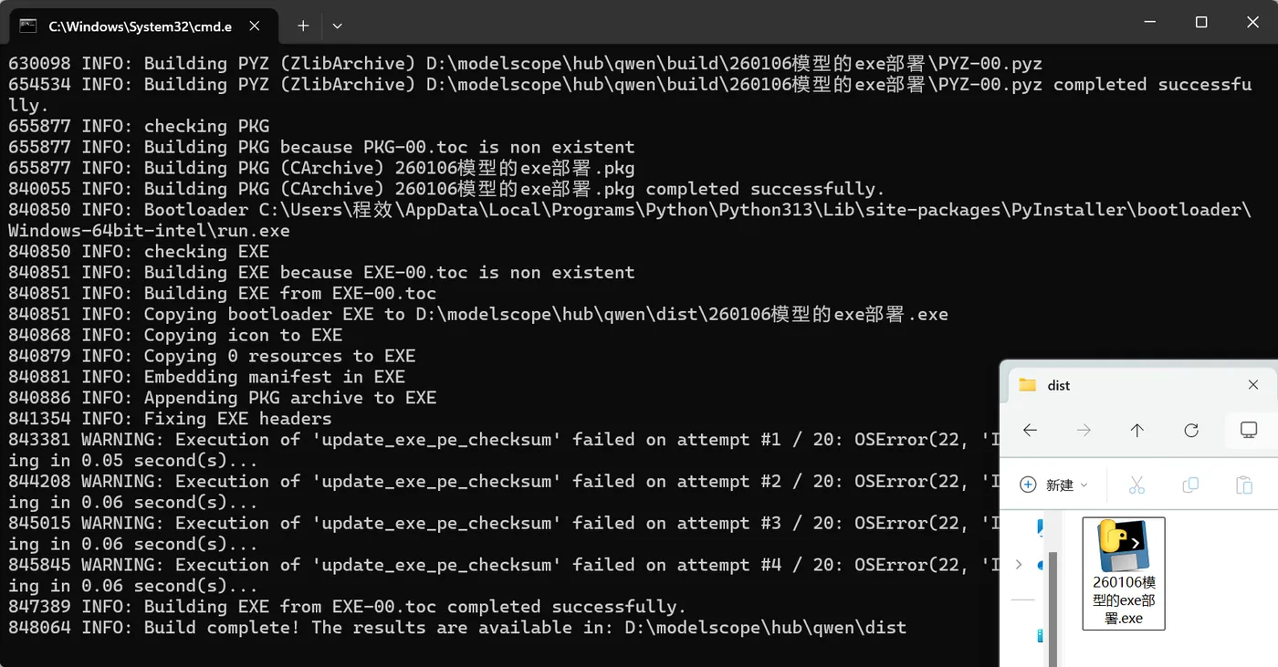Click the This PC monitor icon
This screenshot has height=667, width=1278.
tap(1248, 430)
